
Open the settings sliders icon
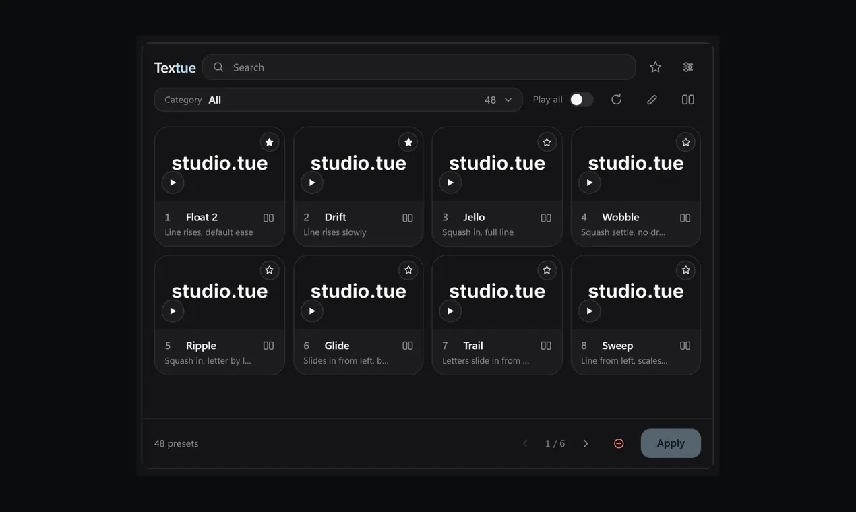(x=687, y=67)
